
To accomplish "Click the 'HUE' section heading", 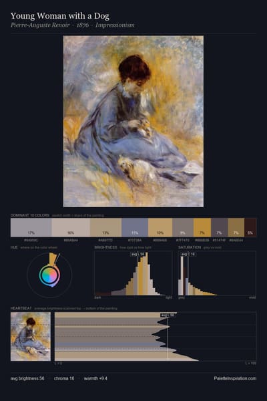I will 14,247.
